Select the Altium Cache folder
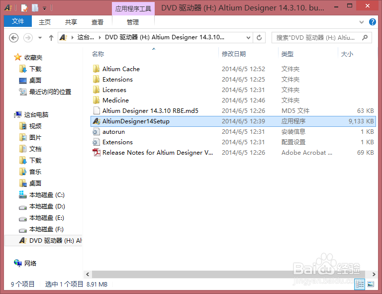The width and height of the screenshot is (382, 294). (121, 69)
